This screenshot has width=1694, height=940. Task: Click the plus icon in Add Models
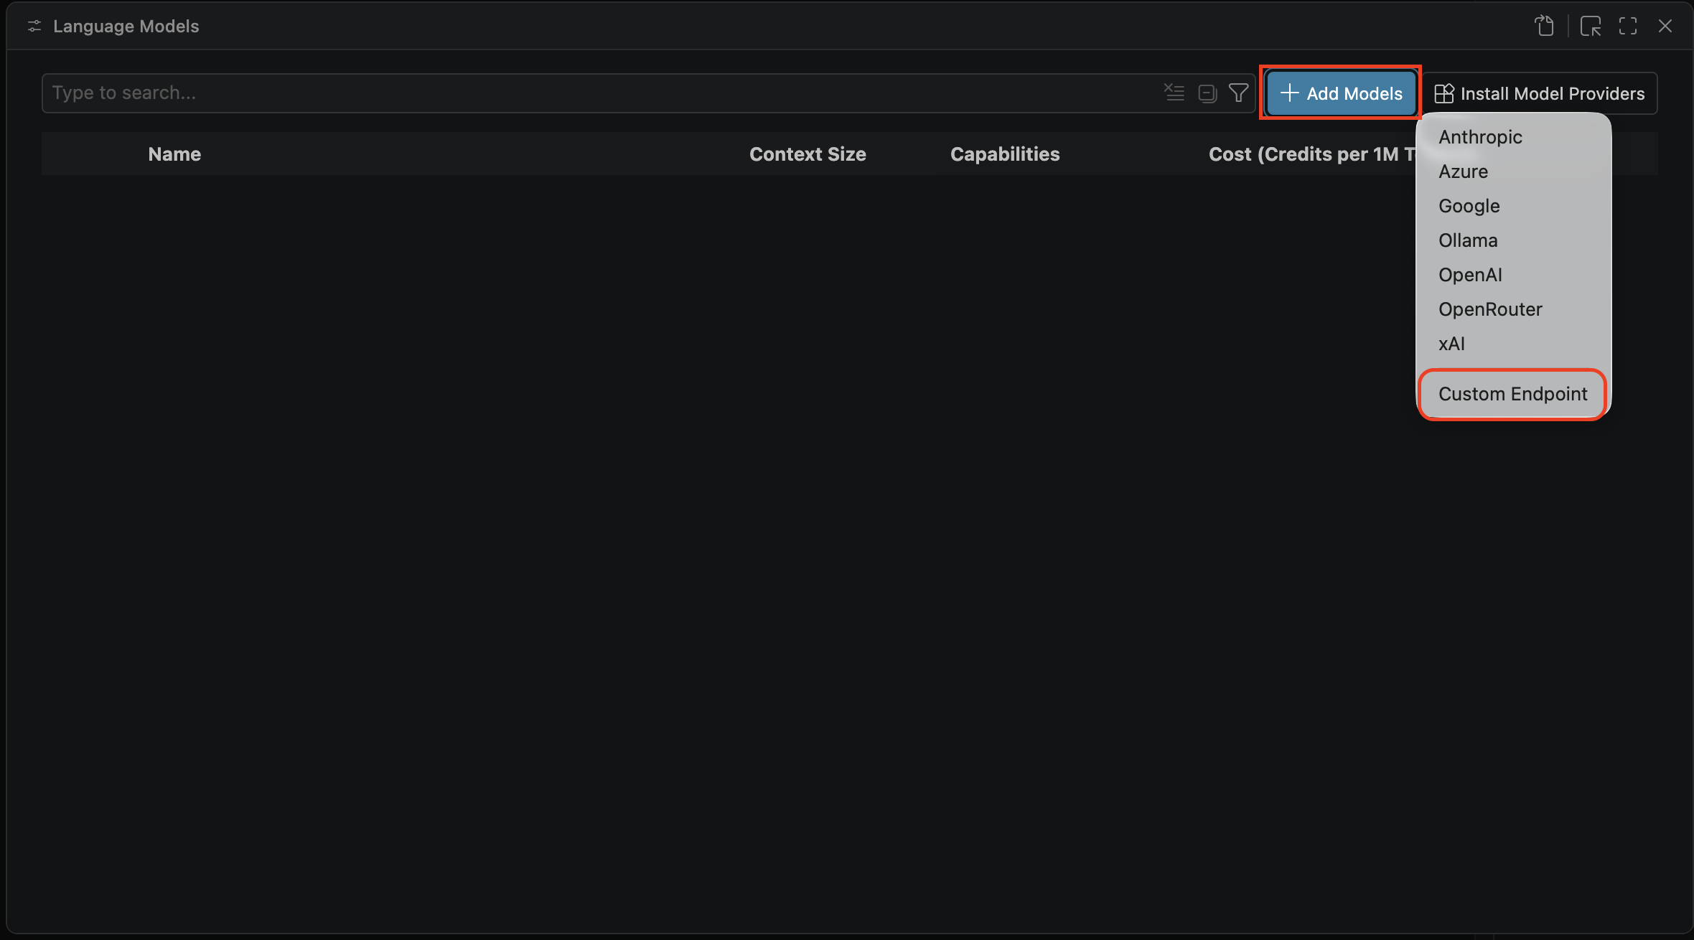pyautogui.click(x=1289, y=93)
